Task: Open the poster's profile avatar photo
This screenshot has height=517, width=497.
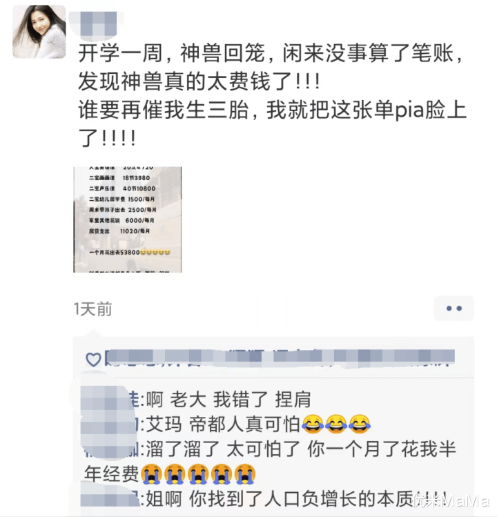Action: tap(39, 32)
